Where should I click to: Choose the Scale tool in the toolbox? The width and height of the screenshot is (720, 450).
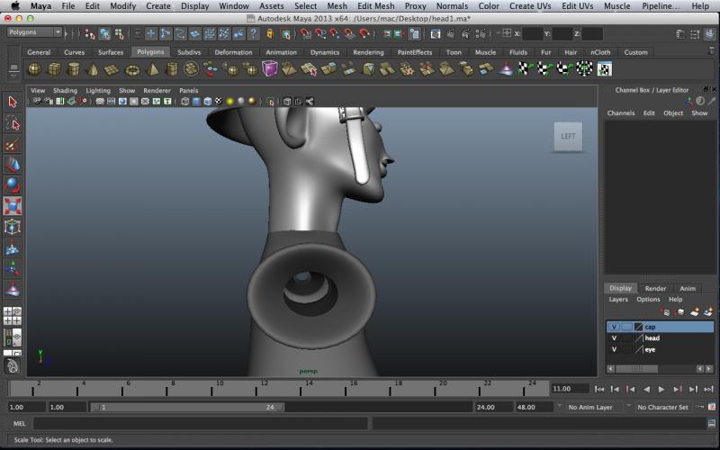pyautogui.click(x=13, y=206)
